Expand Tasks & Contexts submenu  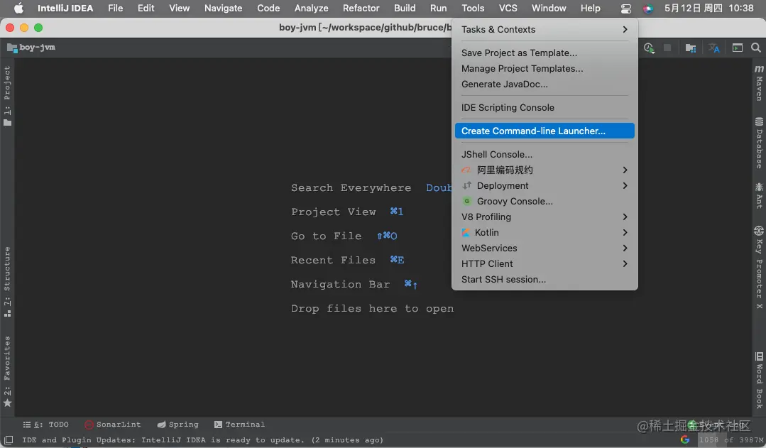pyautogui.click(x=545, y=29)
